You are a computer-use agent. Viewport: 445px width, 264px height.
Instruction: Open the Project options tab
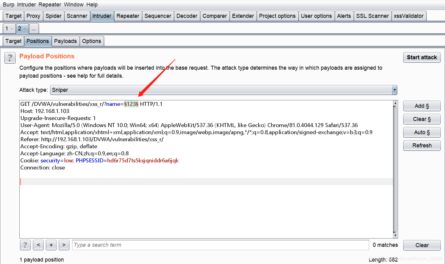tap(278, 16)
